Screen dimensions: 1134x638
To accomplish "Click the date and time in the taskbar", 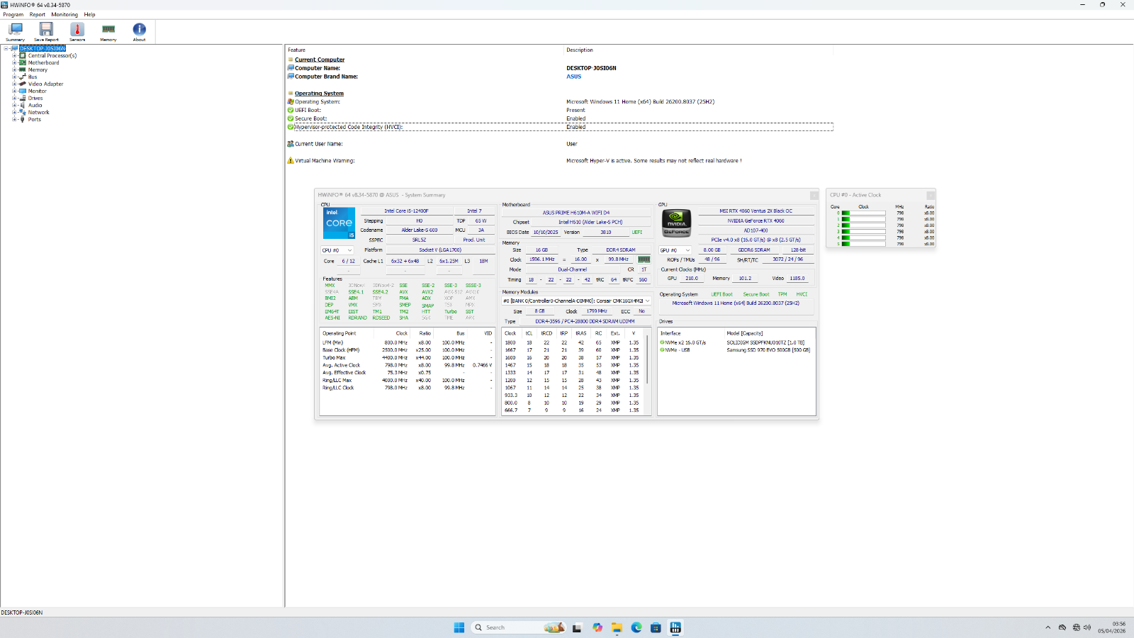I will (1112, 627).
